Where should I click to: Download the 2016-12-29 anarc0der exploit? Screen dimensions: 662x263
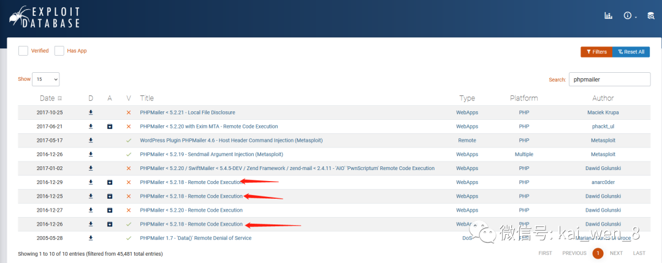pyautogui.click(x=91, y=182)
